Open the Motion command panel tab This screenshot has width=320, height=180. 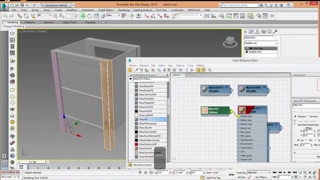click(x=263, y=31)
